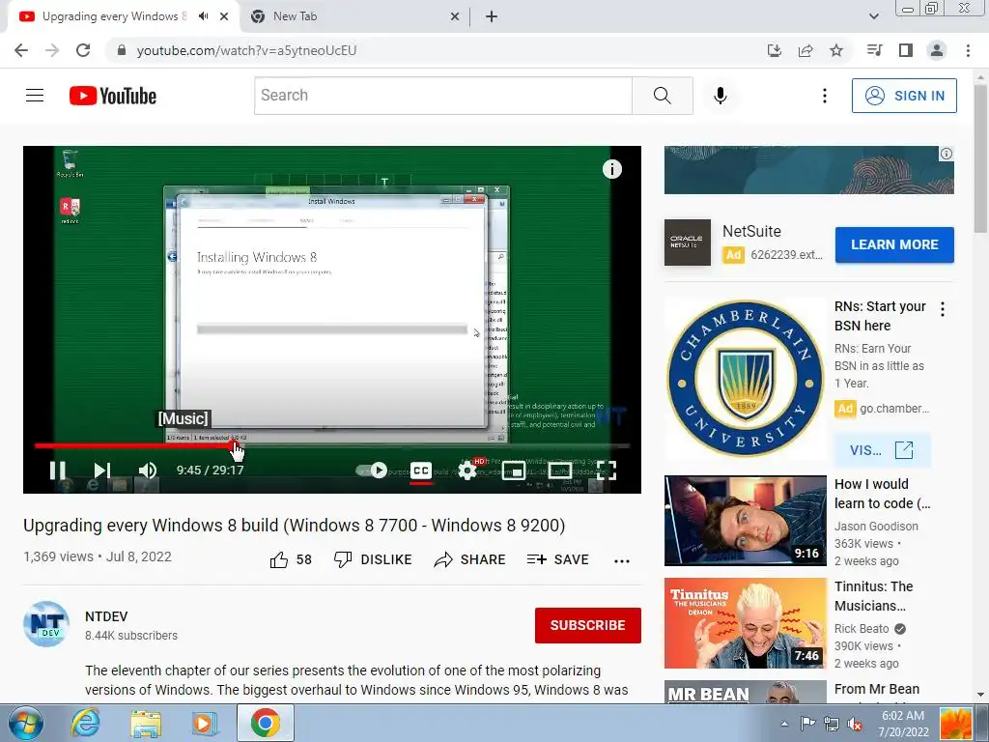
Task: Open clock showing 6:02 AM
Action: point(903,724)
